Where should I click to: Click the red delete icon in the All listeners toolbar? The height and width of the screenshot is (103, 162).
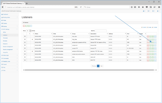24,26
